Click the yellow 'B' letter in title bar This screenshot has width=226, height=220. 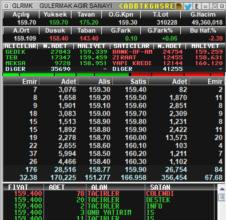pyautogui.click(x=136, y=6)
